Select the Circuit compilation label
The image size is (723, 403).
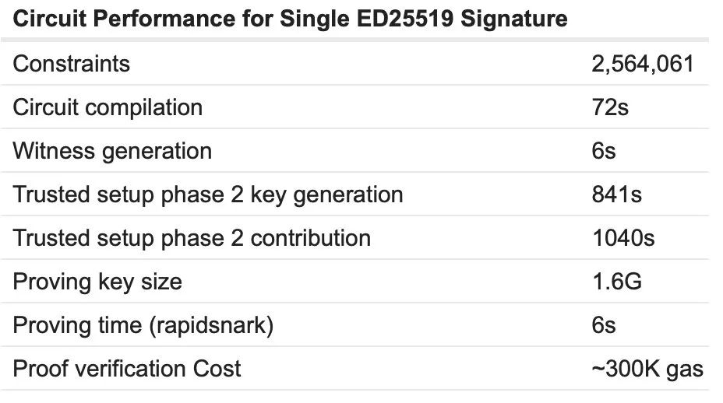[x=108, y=108]
